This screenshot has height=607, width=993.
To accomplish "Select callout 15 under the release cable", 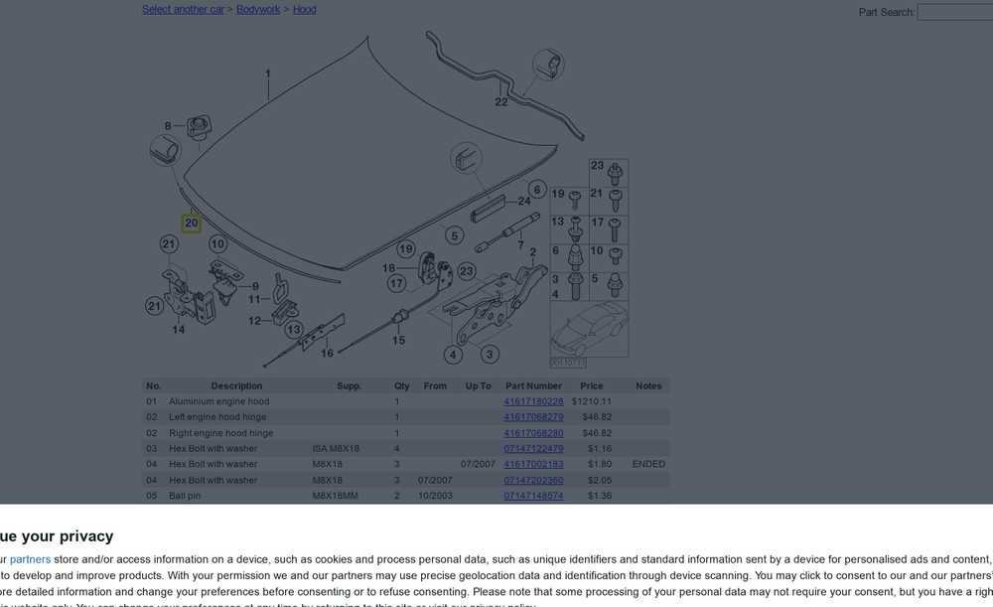I will [398, 340].
